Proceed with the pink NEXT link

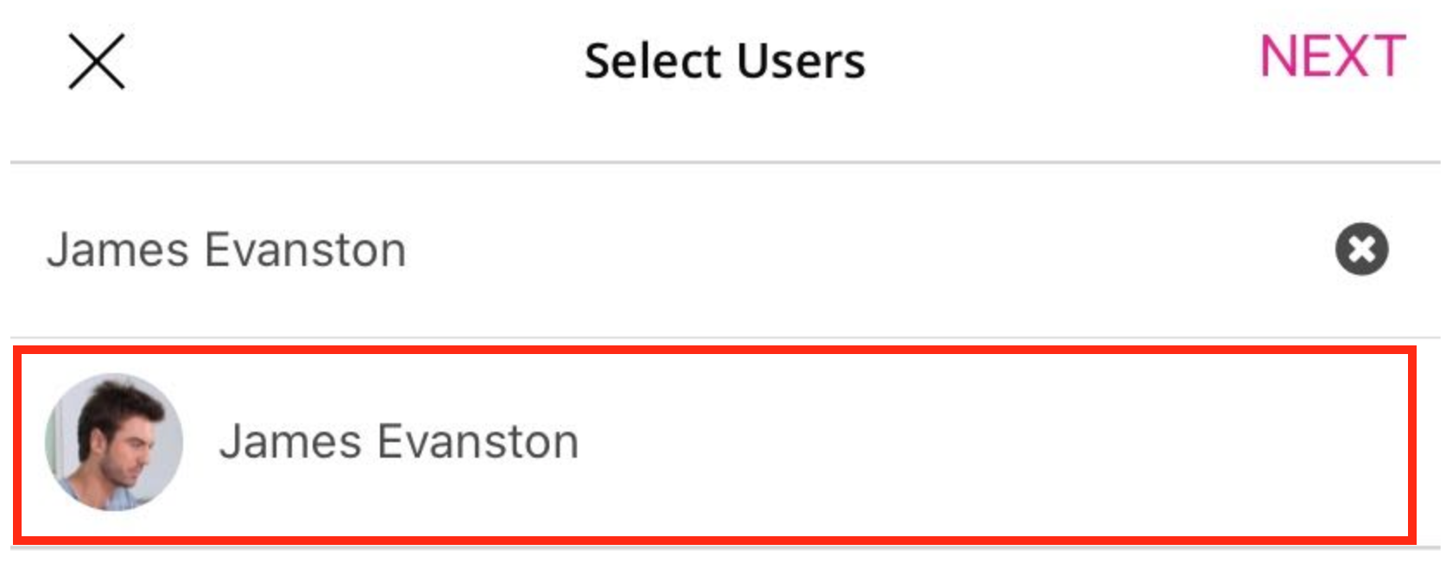pos(1332,57)
